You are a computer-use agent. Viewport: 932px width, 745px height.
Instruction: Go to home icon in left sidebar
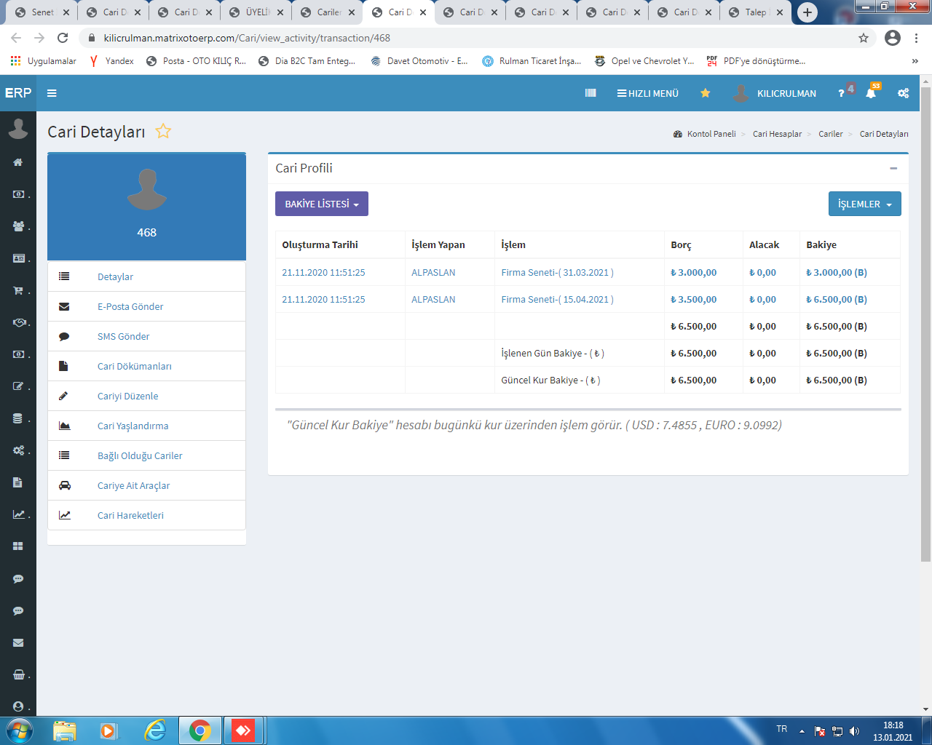18,162
